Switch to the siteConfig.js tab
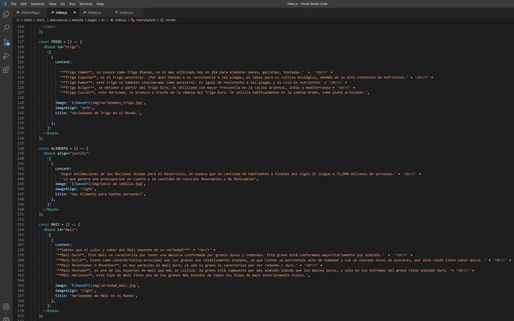This screenshot has height=321, width=514. pyautogui.click(x=30, y=13)
